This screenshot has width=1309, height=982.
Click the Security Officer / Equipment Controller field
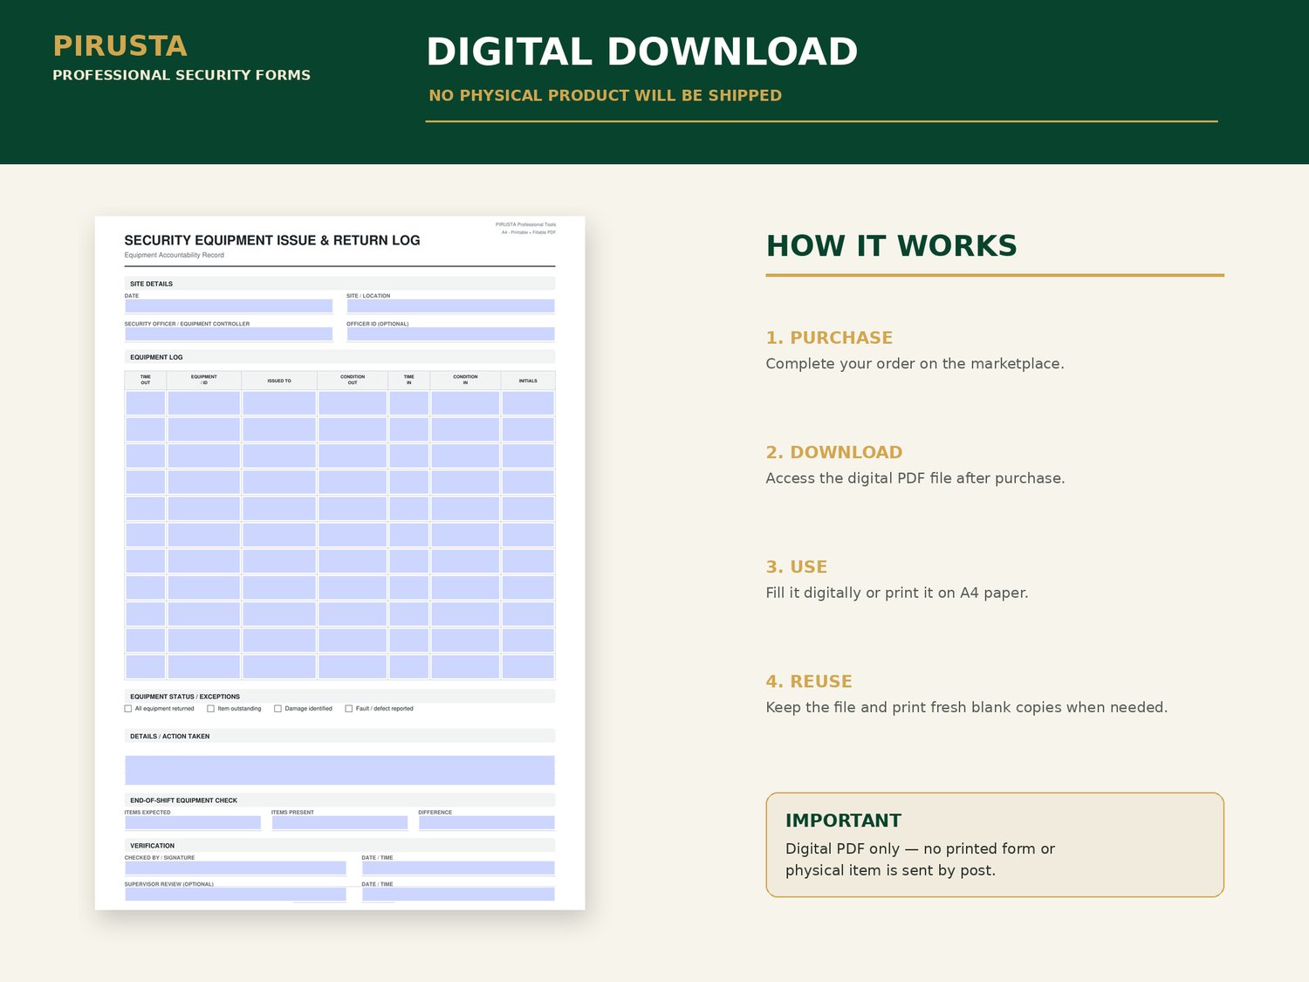coord(229,334)
